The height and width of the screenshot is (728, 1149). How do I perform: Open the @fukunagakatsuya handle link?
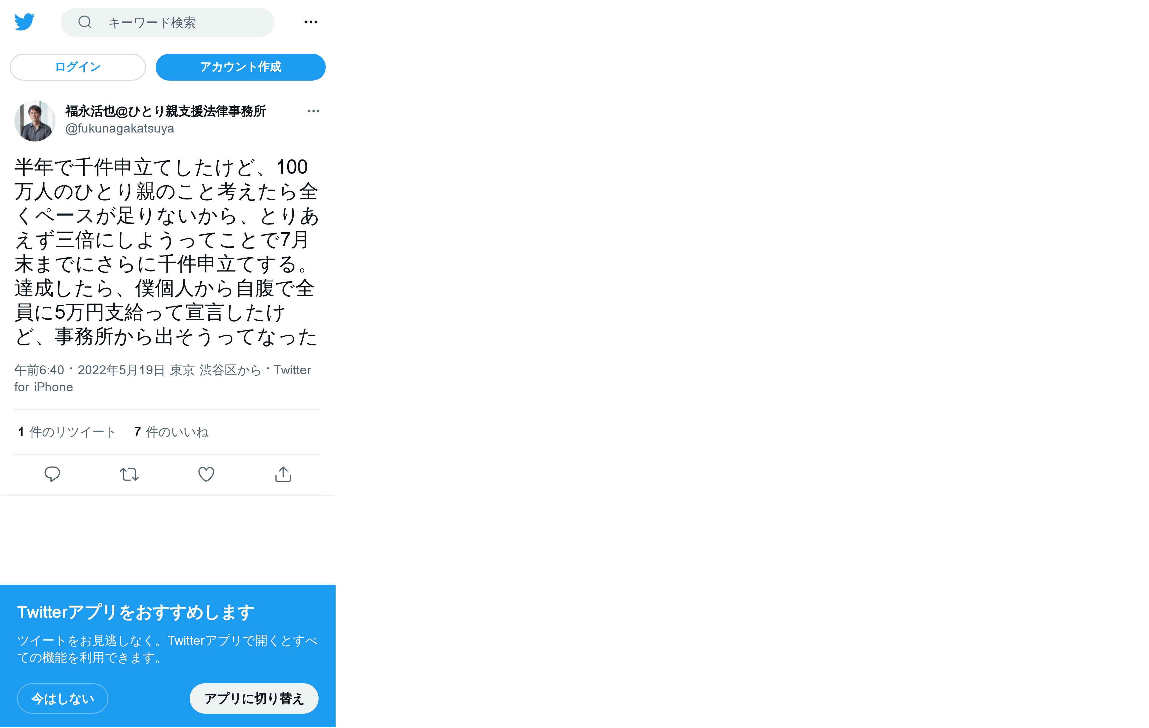[x=120, y=128]
